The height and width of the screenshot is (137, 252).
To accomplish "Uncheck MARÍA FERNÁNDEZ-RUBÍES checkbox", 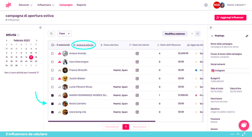I will (52, 95).
